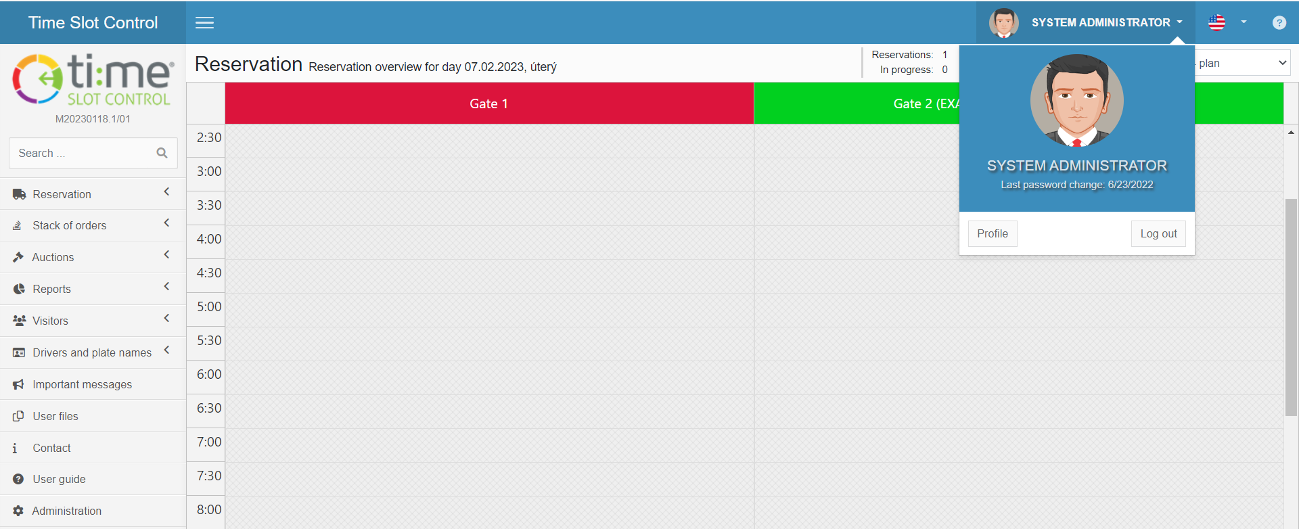Open User files link
This screenshot has height=529, width=1299.
click(x=93, y=416)
